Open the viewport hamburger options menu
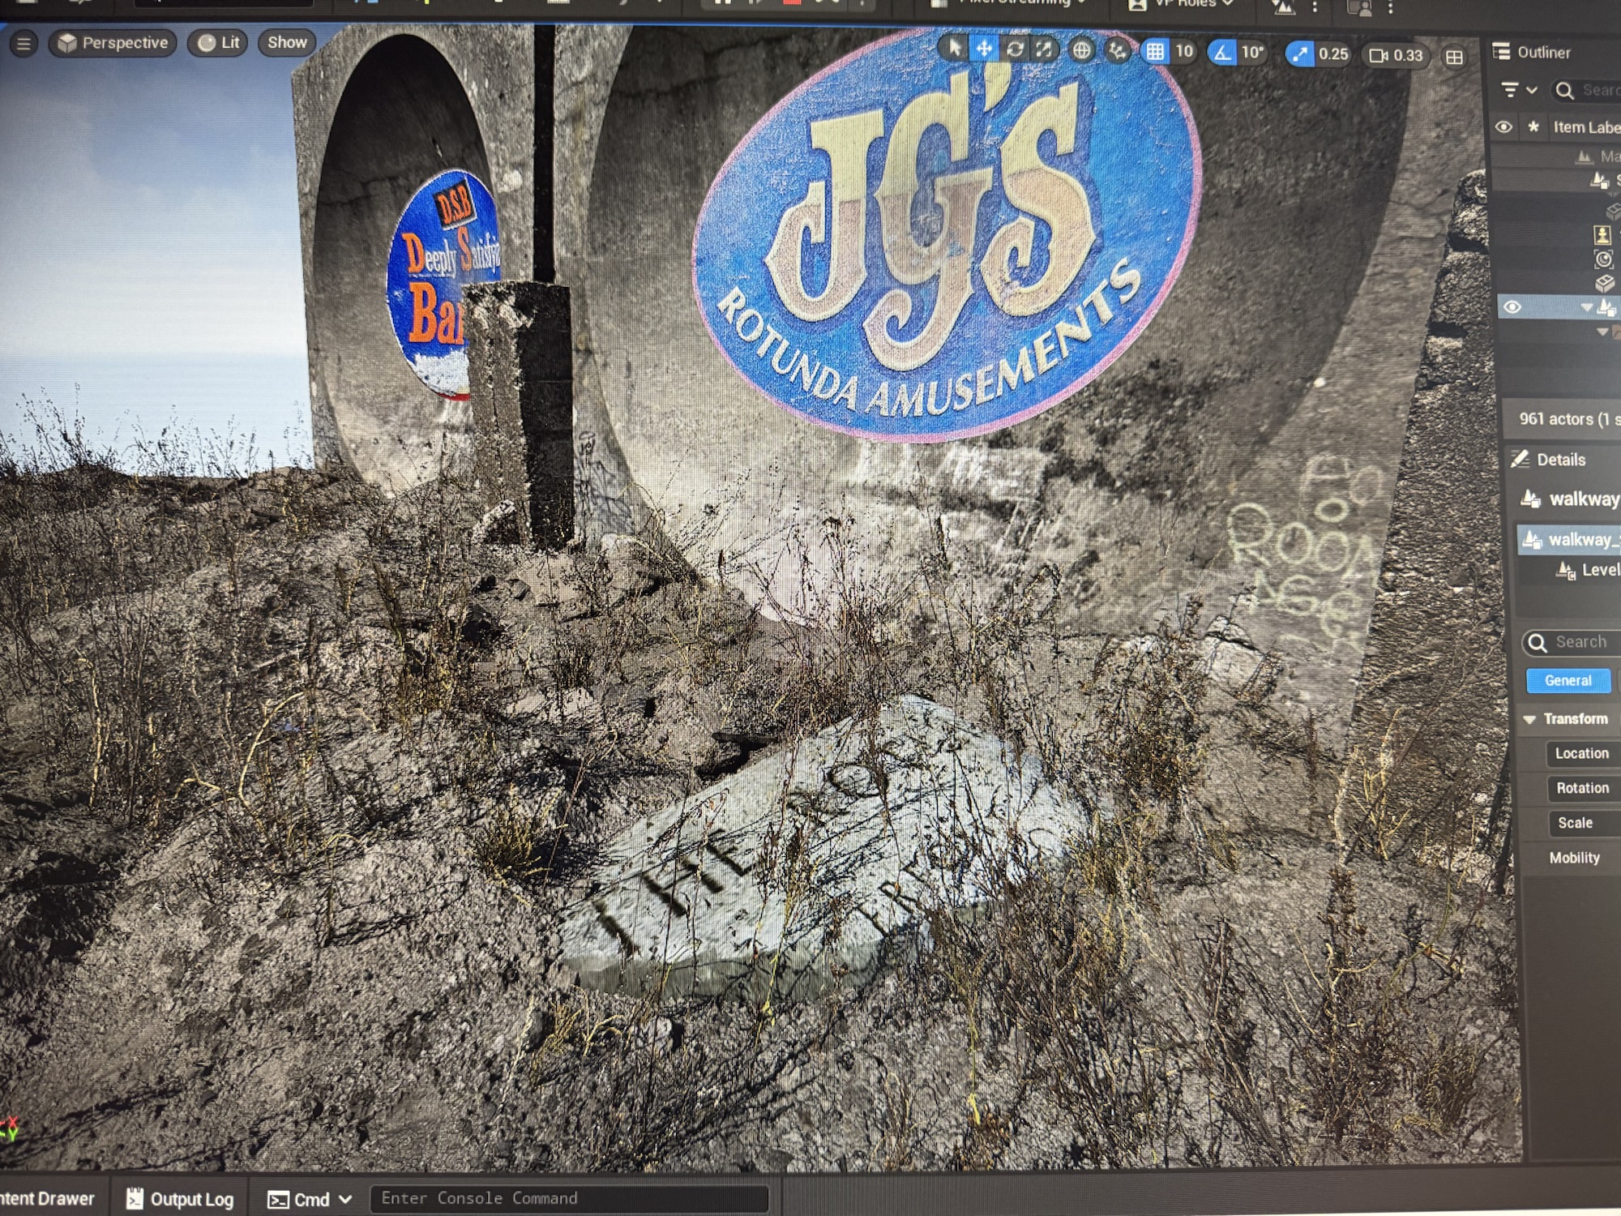The height and width of the screenshot is (1216, 1621). (24, 43)
